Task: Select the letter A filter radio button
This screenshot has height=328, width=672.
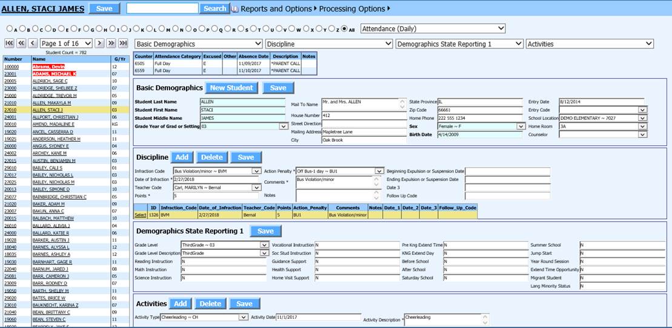Action: (x=10, y=28)
